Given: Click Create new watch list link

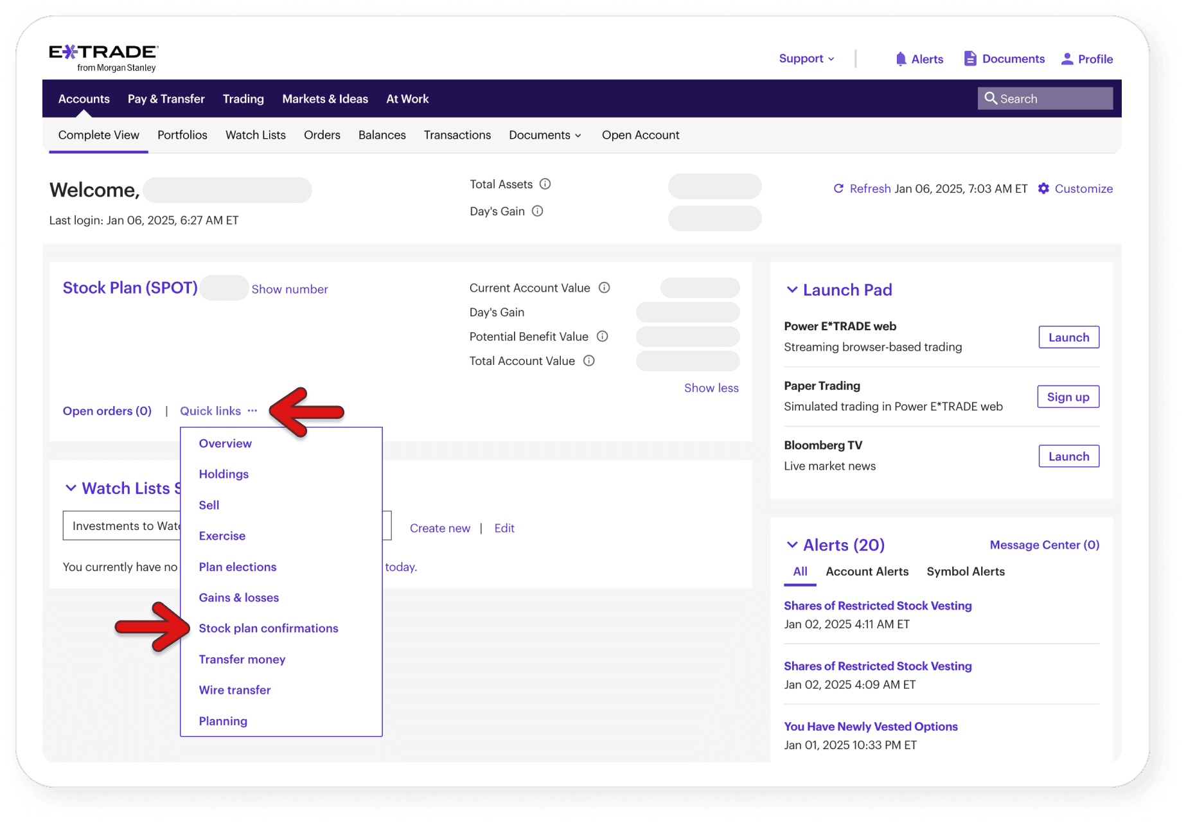Looking at the screenshot, I should coord(440,528).
